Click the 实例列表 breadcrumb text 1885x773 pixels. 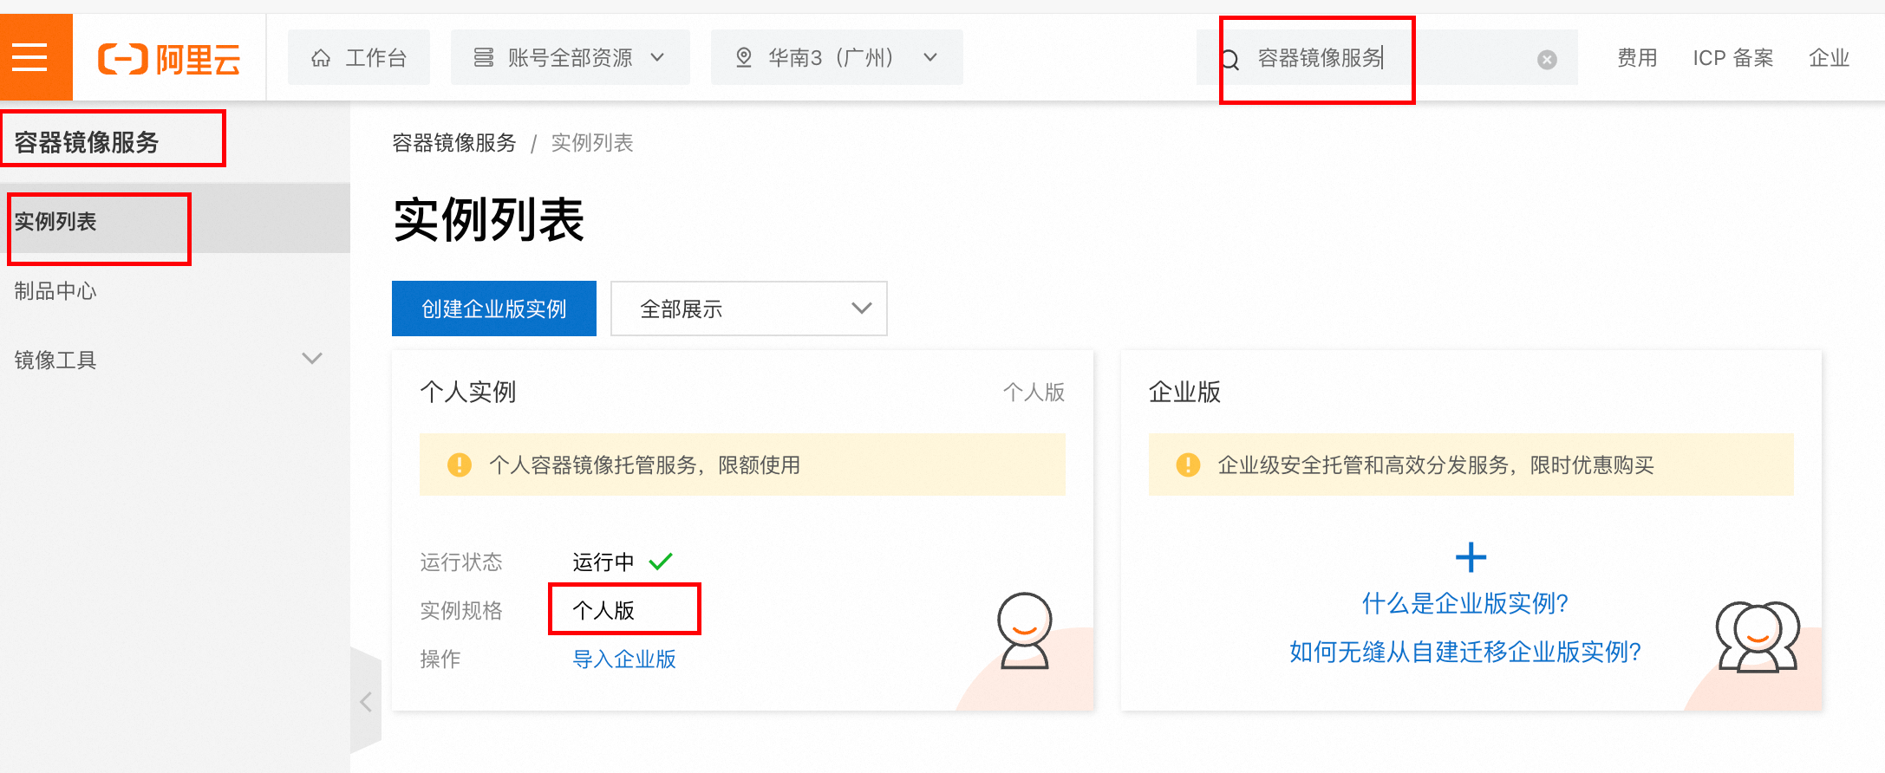tap(592, 143)
